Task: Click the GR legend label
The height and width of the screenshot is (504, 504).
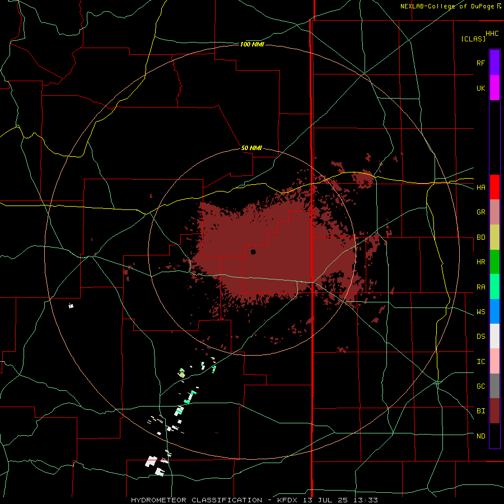Action: pyautogui.click(x=480, y=212)
